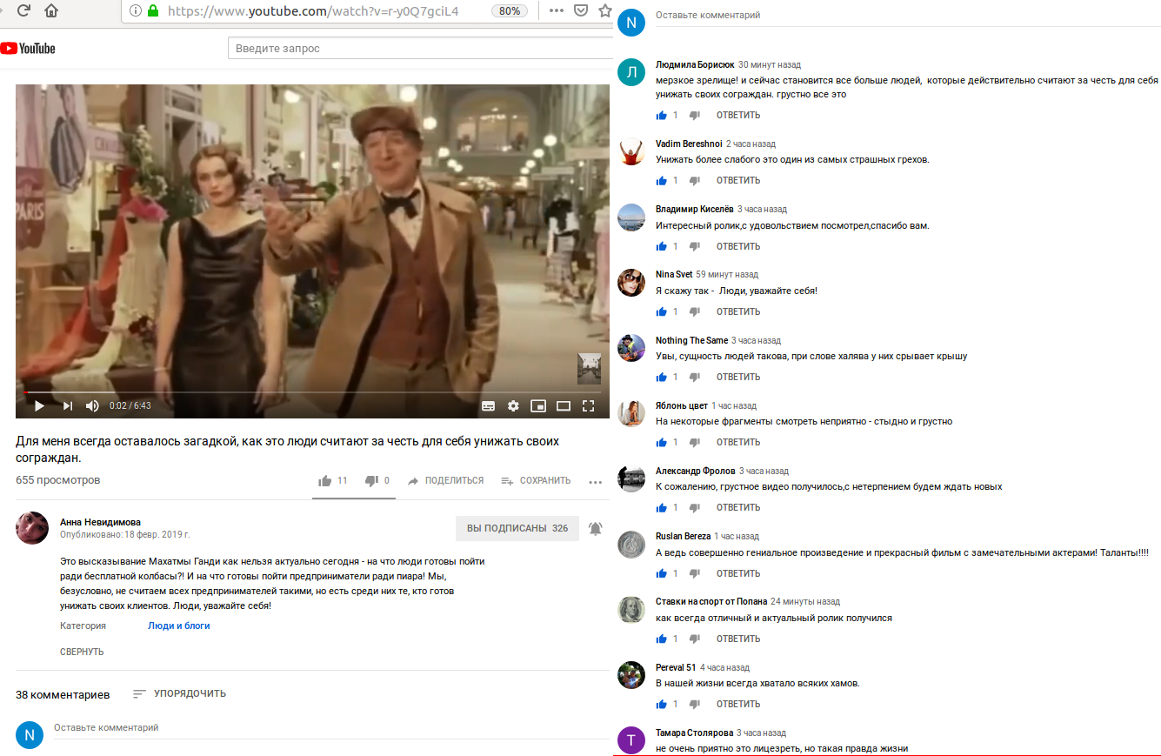The image size is (1161, 756).
Task: Toggle the notification bell for this channel
Action: point(595,528)
